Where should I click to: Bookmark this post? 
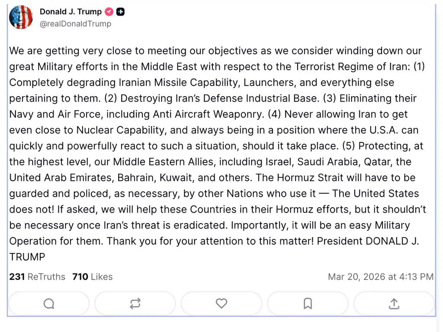tap(308, 304)
